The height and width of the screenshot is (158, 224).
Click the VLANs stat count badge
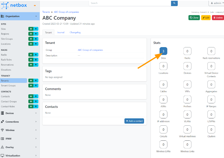pyautogui.click(x=187, y=114)
